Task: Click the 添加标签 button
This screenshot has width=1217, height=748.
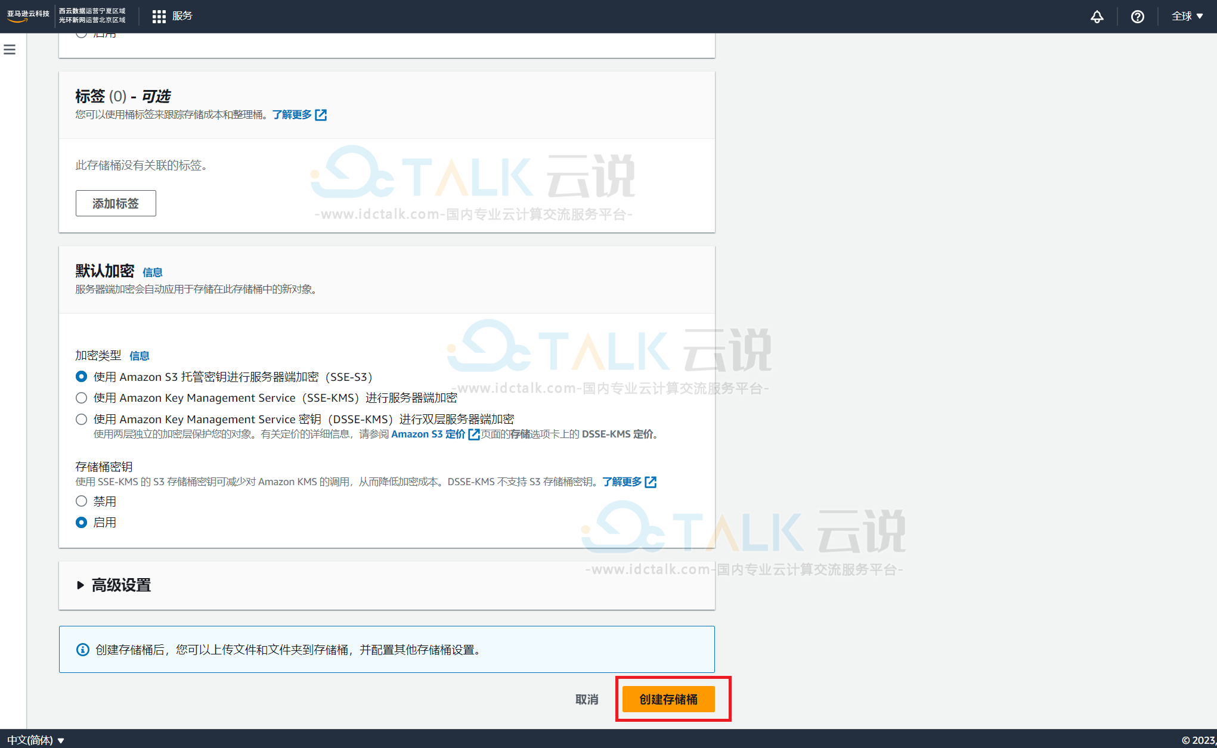Action: [x=116, y=203]
